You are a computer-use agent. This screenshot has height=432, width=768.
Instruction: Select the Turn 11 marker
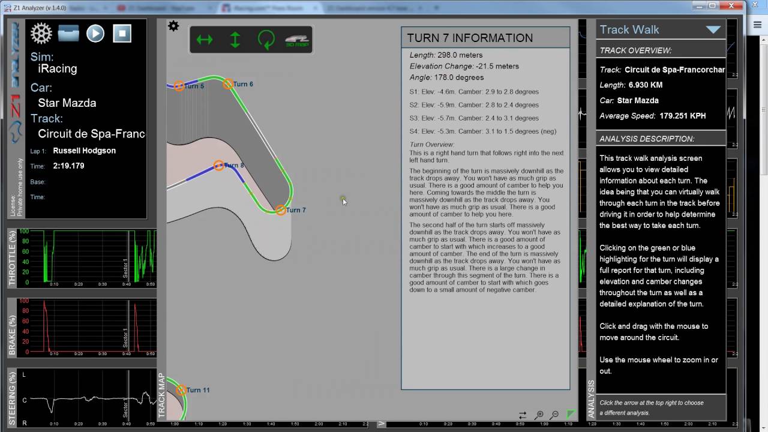181,390
